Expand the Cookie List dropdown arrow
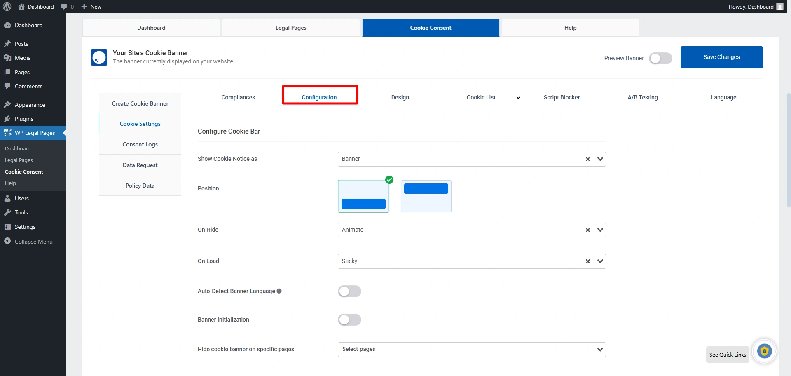The height and width of the screenshot is (376, 791). (518, 98)
